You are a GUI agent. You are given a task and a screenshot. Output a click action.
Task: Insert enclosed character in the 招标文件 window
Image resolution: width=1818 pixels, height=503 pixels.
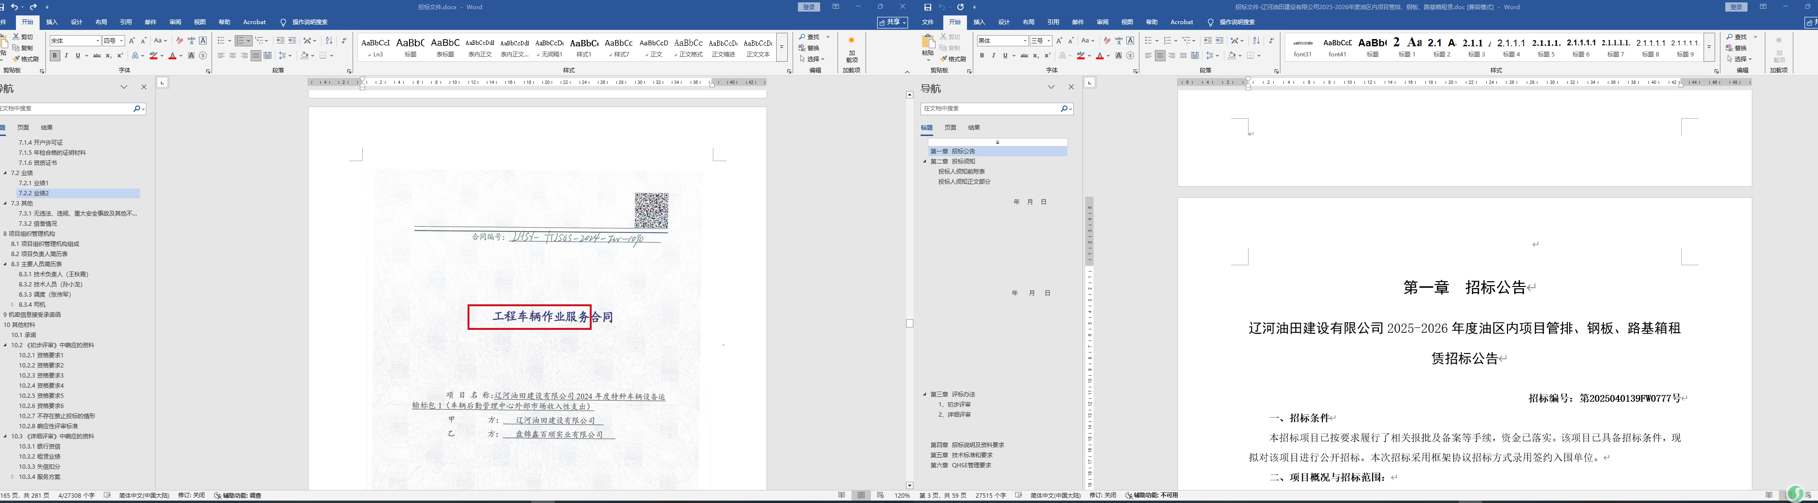click(x=1131, y=55)
